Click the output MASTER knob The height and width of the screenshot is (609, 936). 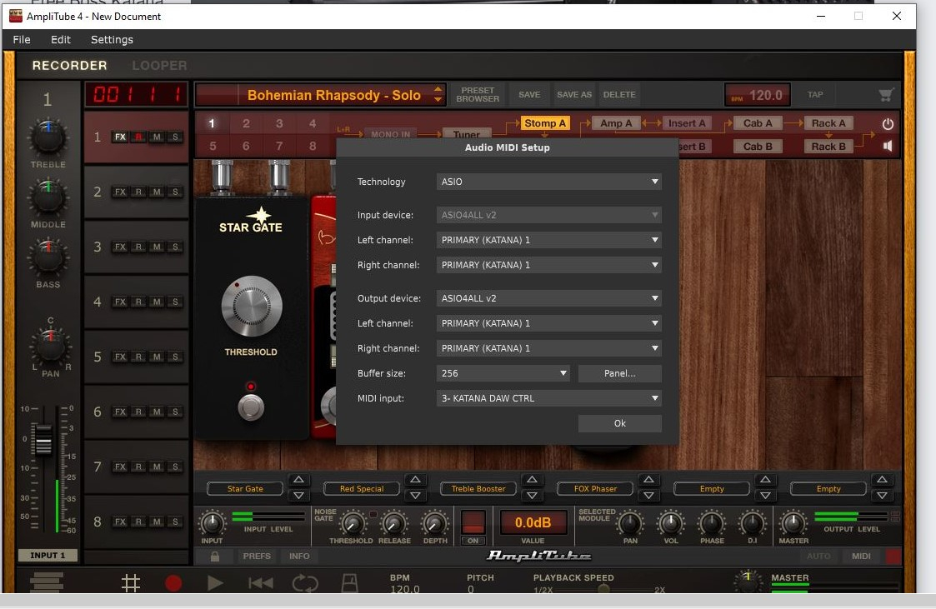pyautogui.click(x=793, y=523)
